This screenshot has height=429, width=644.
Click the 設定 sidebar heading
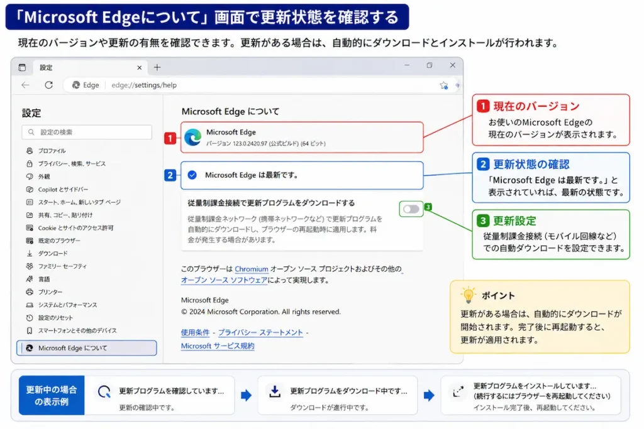click(x=31, y=113)
